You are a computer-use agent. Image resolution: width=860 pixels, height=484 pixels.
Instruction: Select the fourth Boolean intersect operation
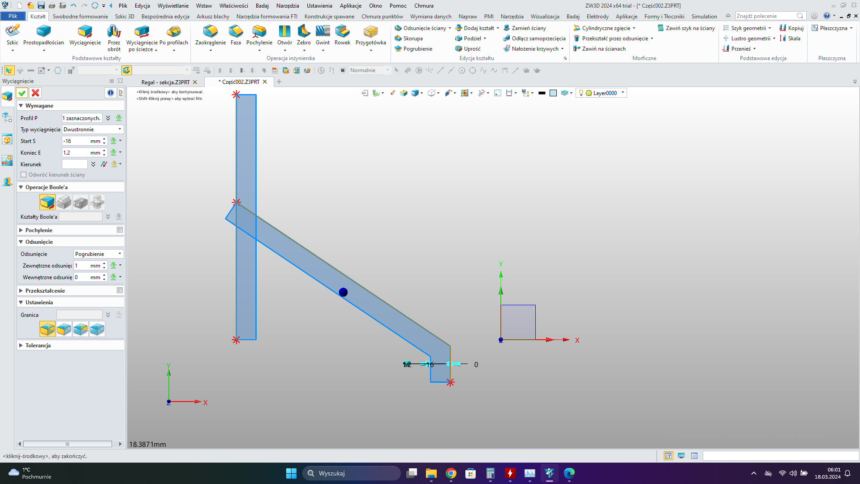pos(97,202)
